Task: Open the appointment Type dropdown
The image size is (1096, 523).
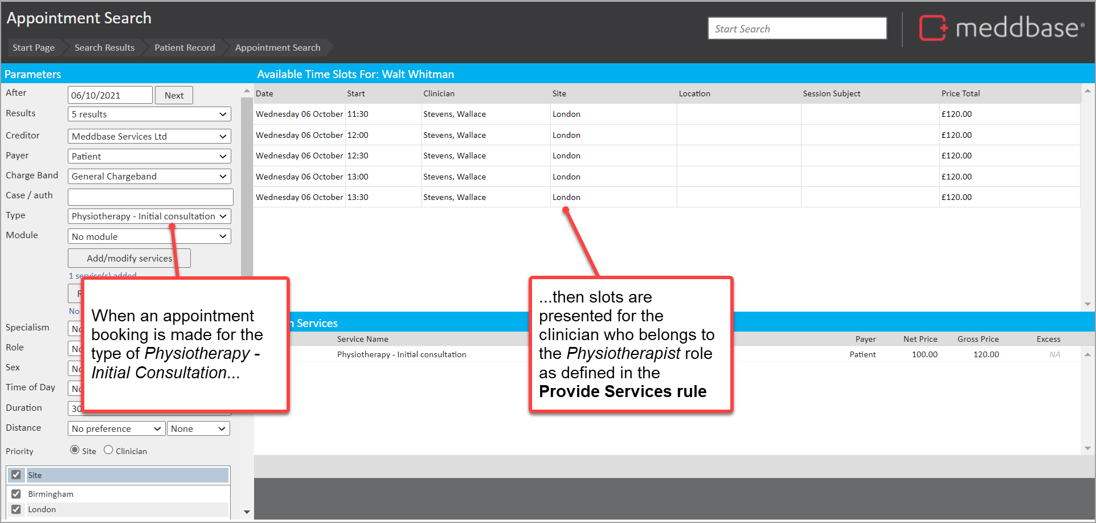Action: 149,216
